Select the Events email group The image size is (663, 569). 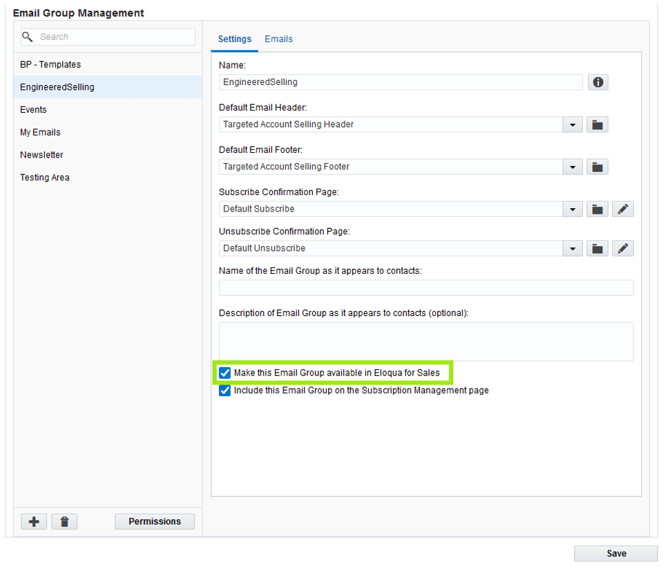click(108, 110)
